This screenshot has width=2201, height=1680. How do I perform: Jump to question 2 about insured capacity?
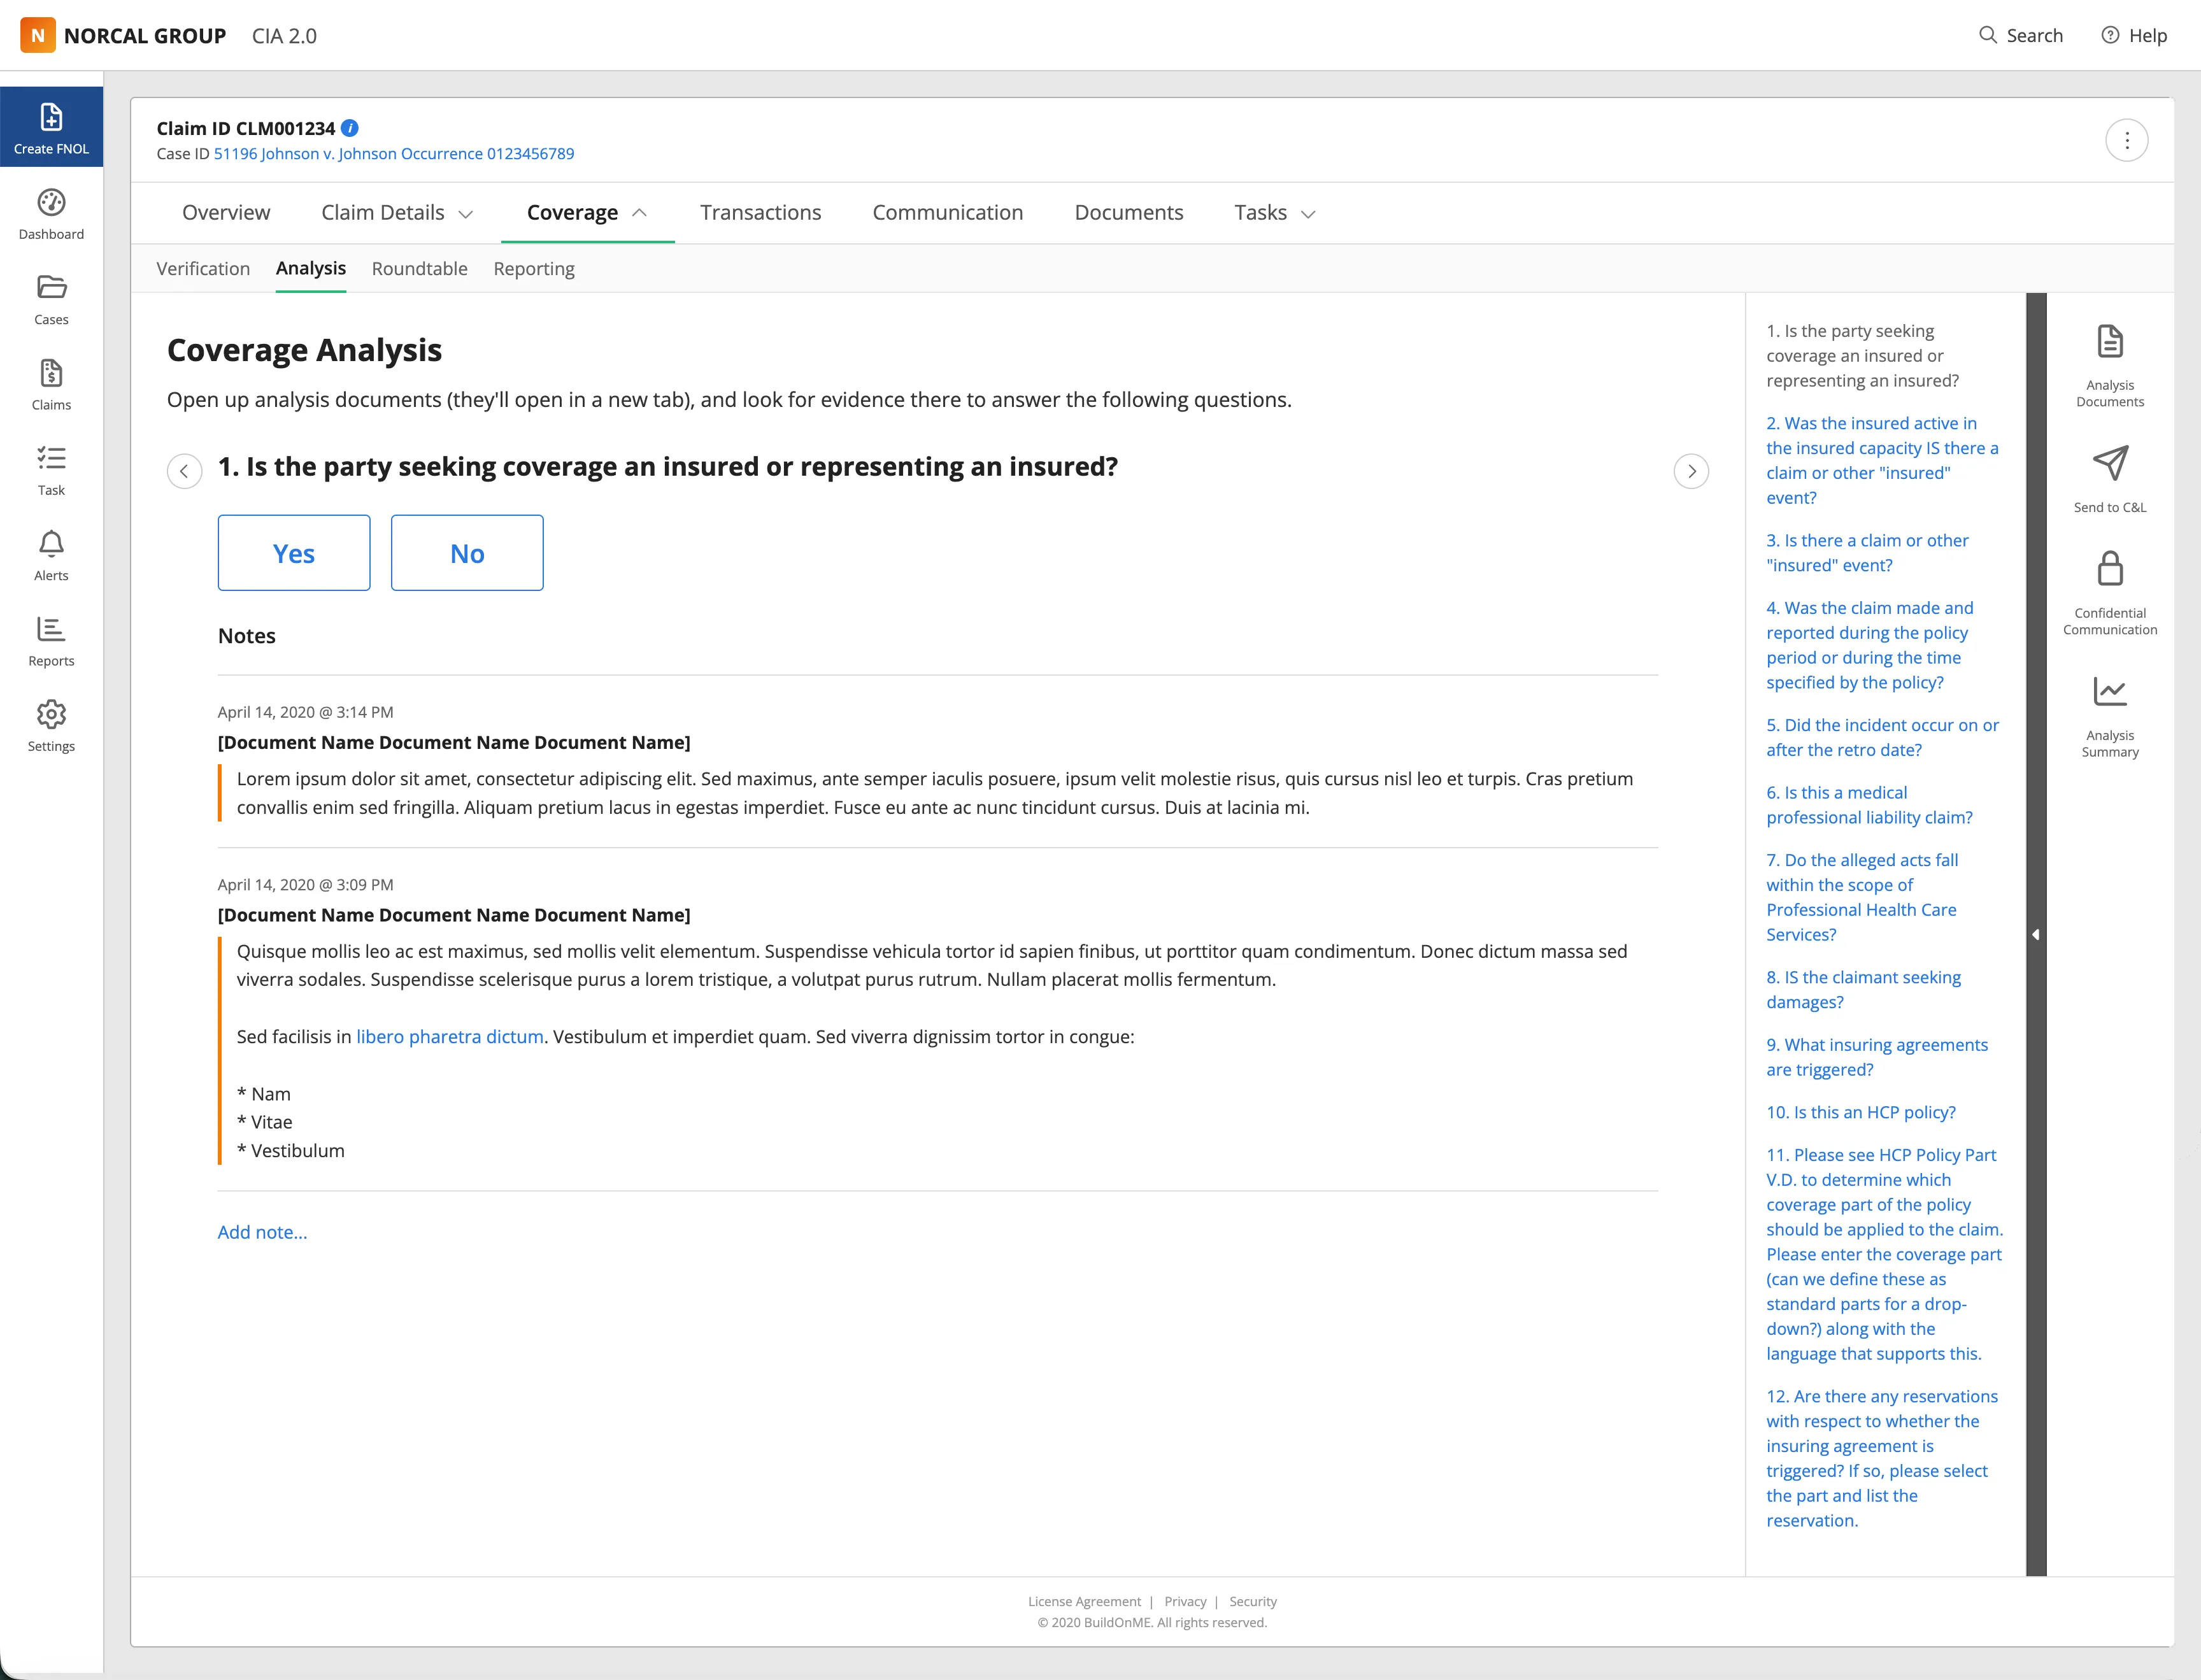[x=1882, y=460]
